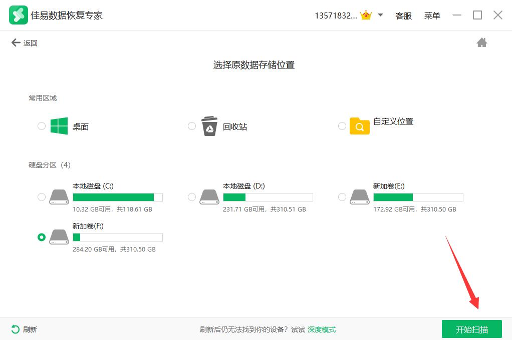Click the Recycle Bin icon
This screenshot has height=340, width=512.
[209, 126]
